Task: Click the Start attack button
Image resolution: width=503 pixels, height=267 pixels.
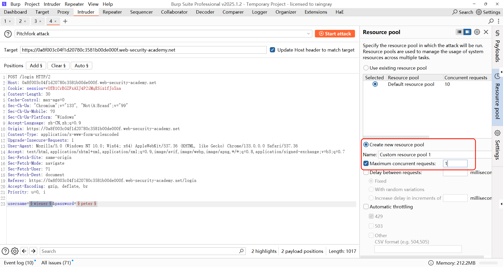Action: (335, 34)
